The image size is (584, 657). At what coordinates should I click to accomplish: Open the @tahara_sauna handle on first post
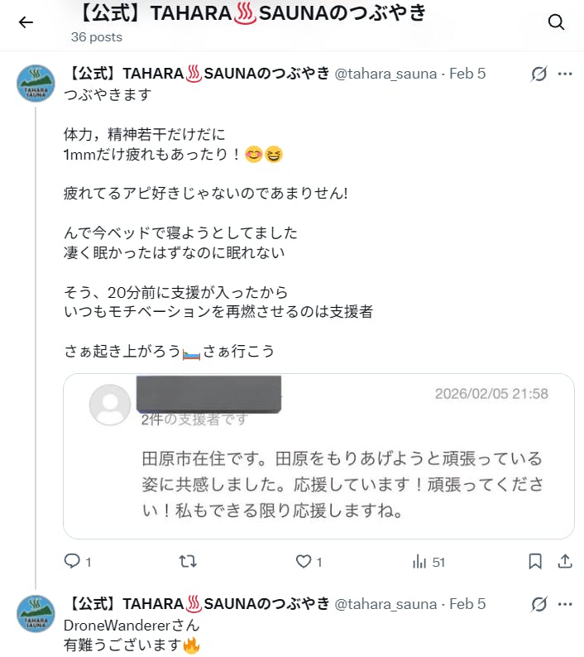[385, 74]
